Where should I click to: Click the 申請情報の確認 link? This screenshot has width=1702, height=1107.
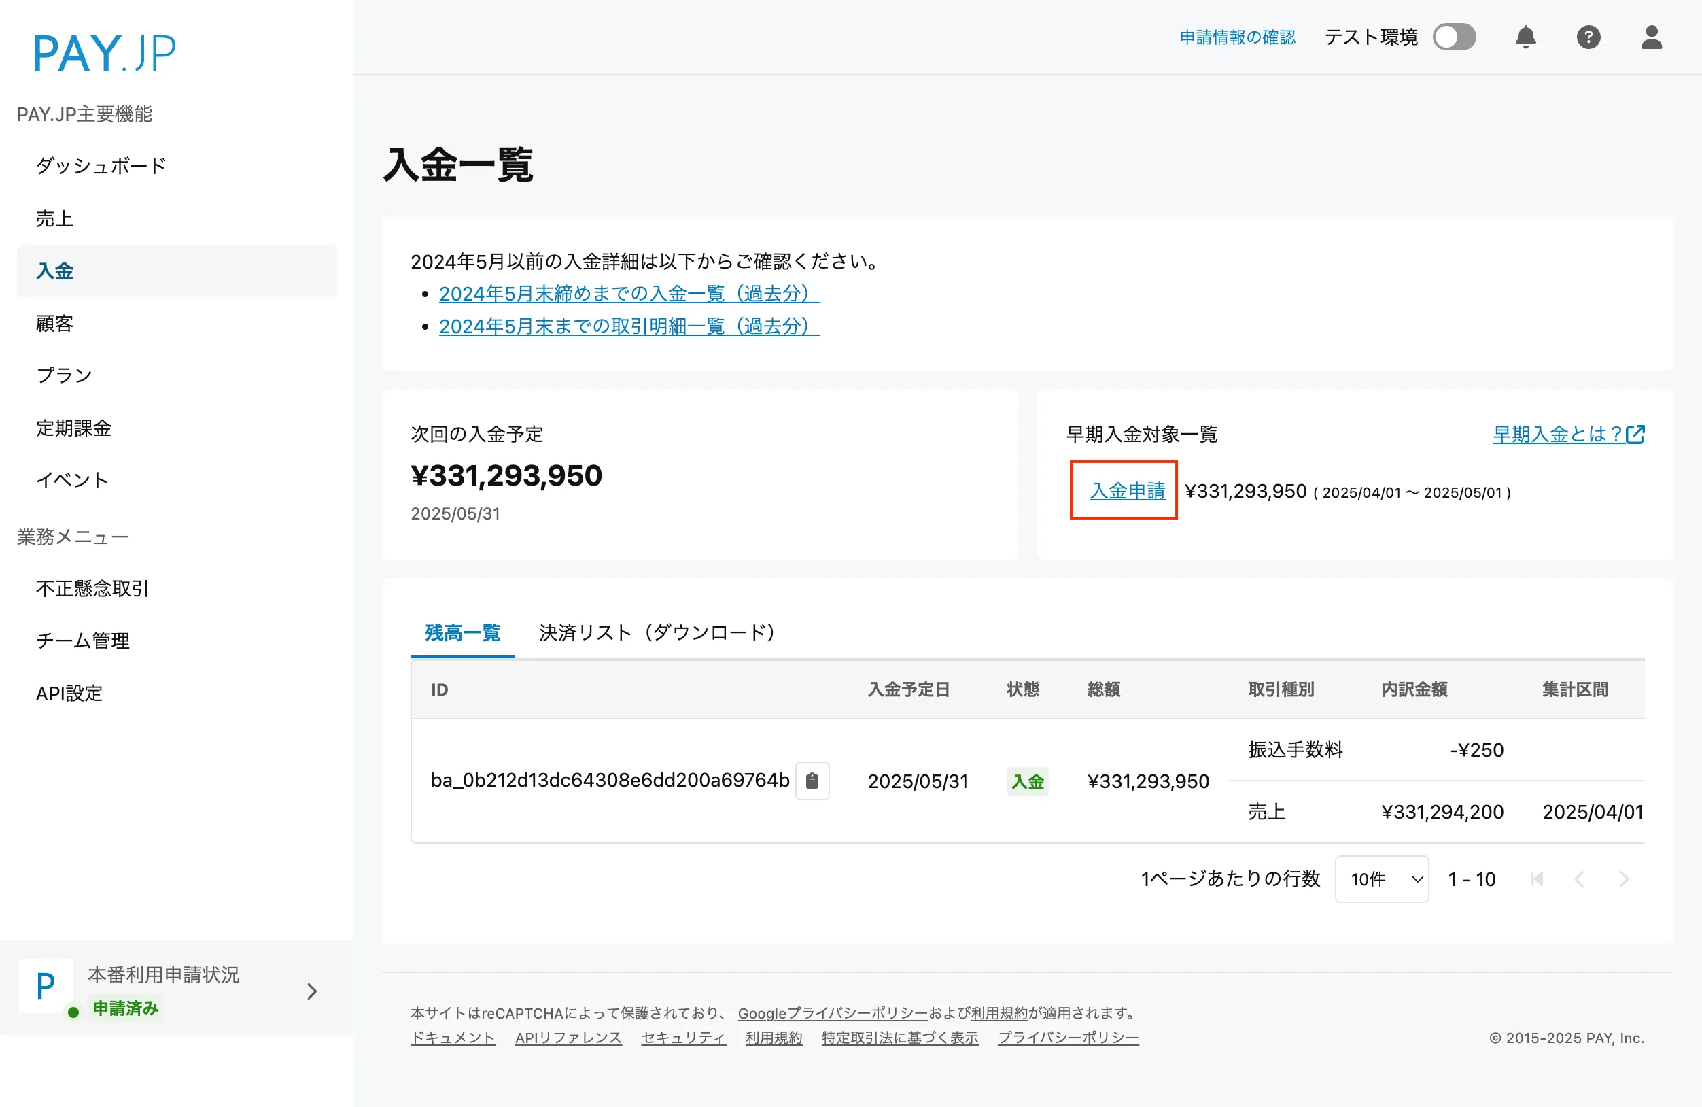click(1237, 37)
